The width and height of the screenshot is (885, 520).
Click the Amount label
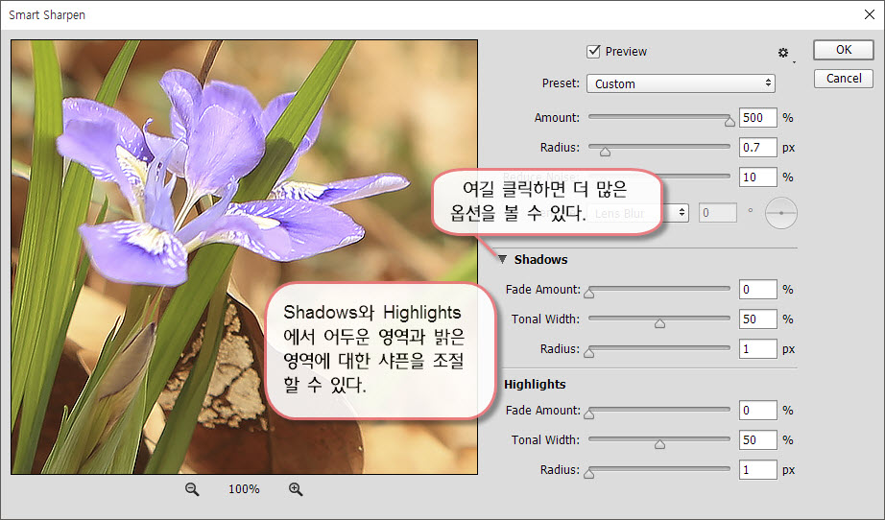[557, 118]
